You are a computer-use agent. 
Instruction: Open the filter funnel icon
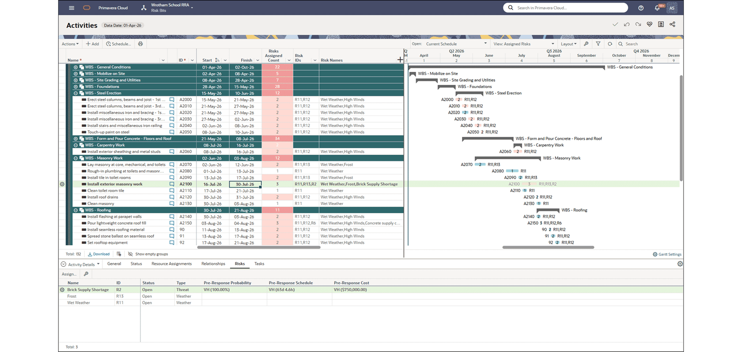point(598,44)
